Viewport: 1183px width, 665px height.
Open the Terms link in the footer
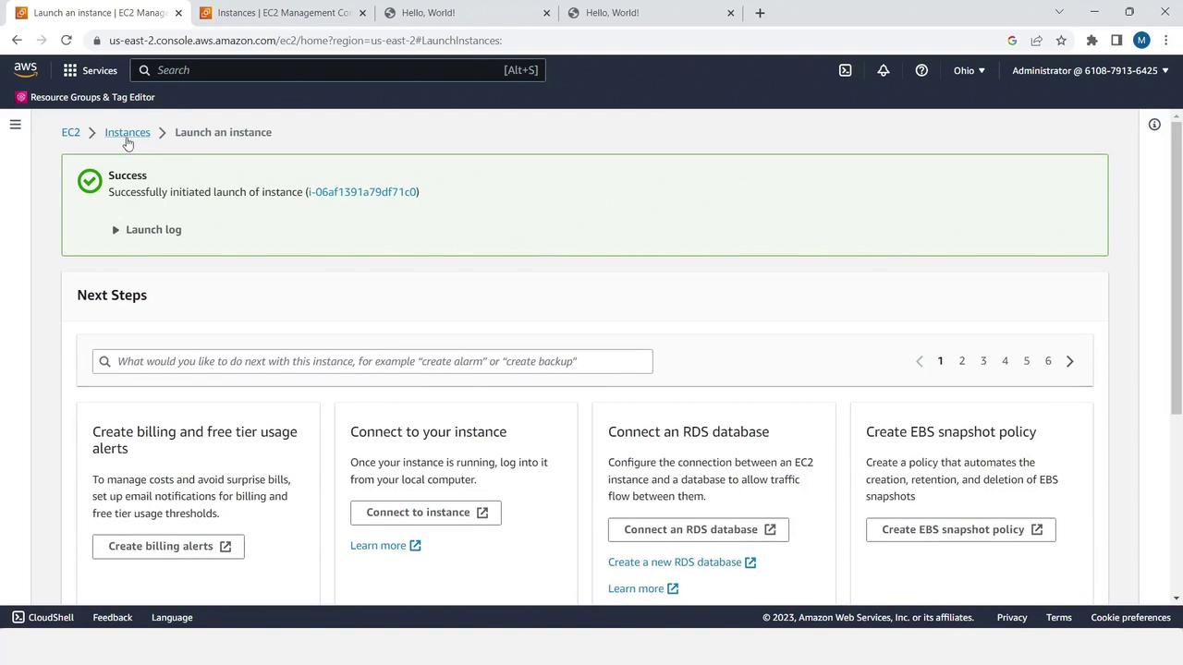1059,617
